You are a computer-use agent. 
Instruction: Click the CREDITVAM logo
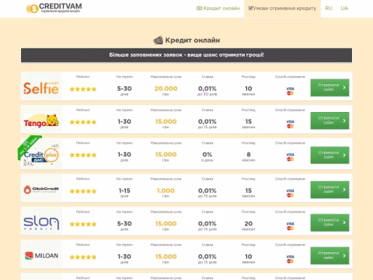[x=54, y=9]
